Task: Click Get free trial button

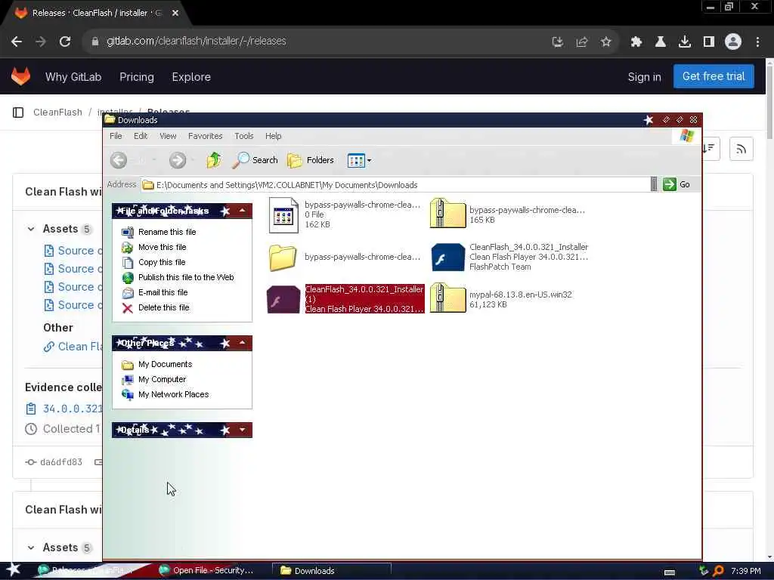Action: (x=714, y=76)
